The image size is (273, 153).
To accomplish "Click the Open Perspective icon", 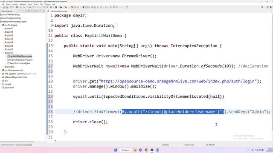I will (x=267, y=7).
